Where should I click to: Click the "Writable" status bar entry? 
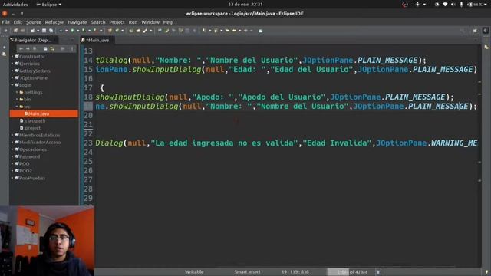(x=194, y=272)
